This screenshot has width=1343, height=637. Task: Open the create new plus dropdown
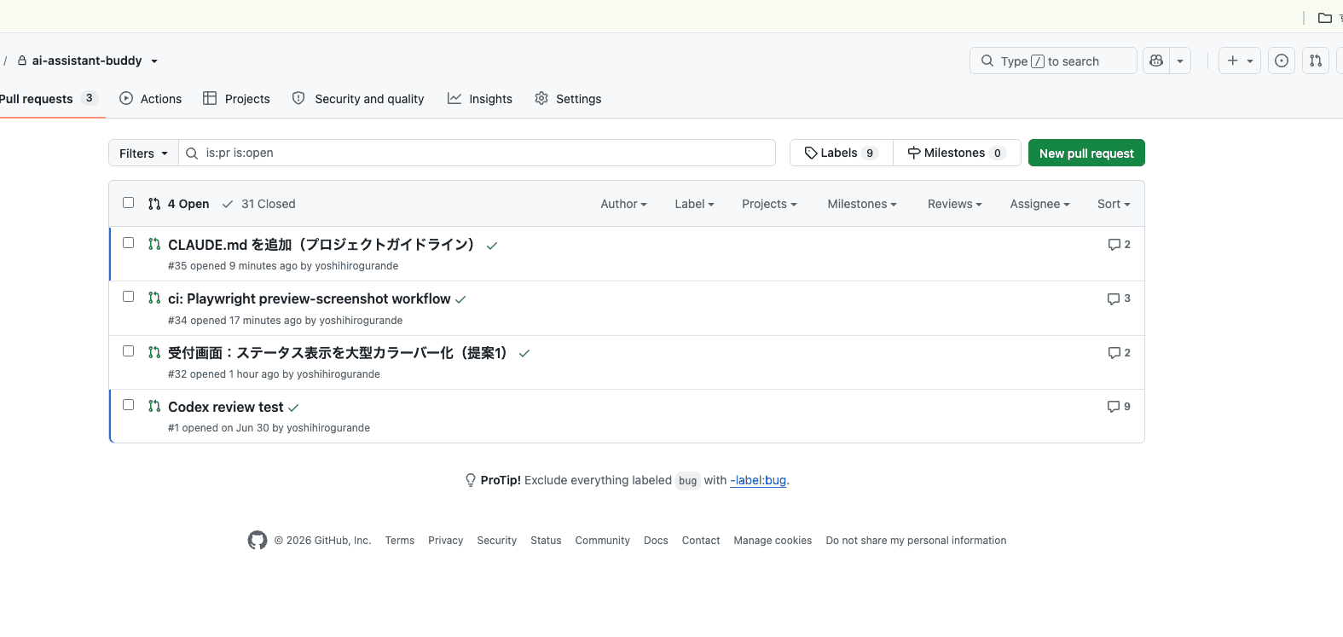[x=1240, y=61]
